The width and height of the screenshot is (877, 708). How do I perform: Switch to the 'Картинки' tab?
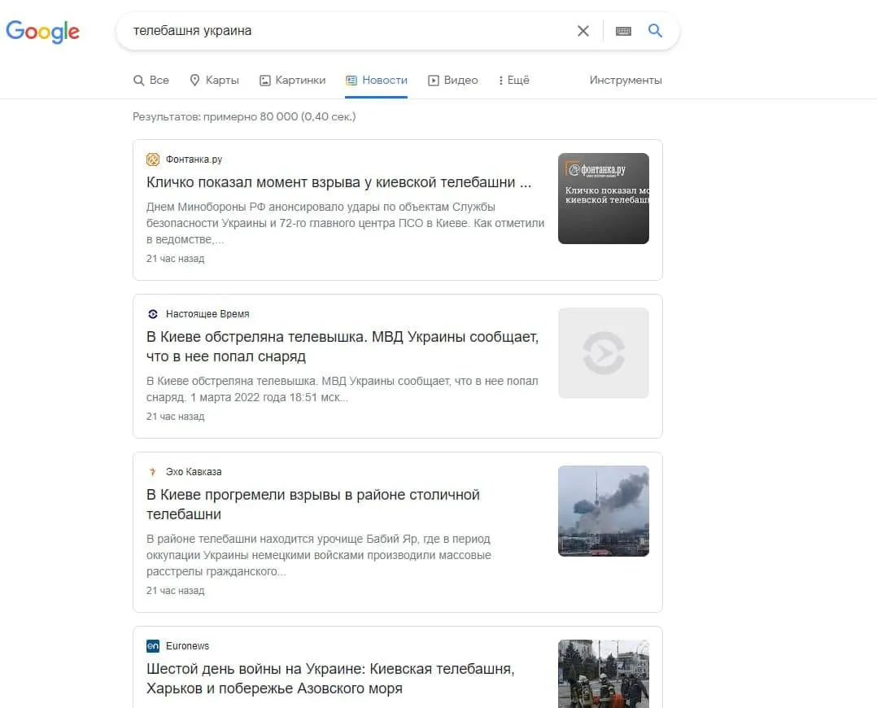point(293,80)
